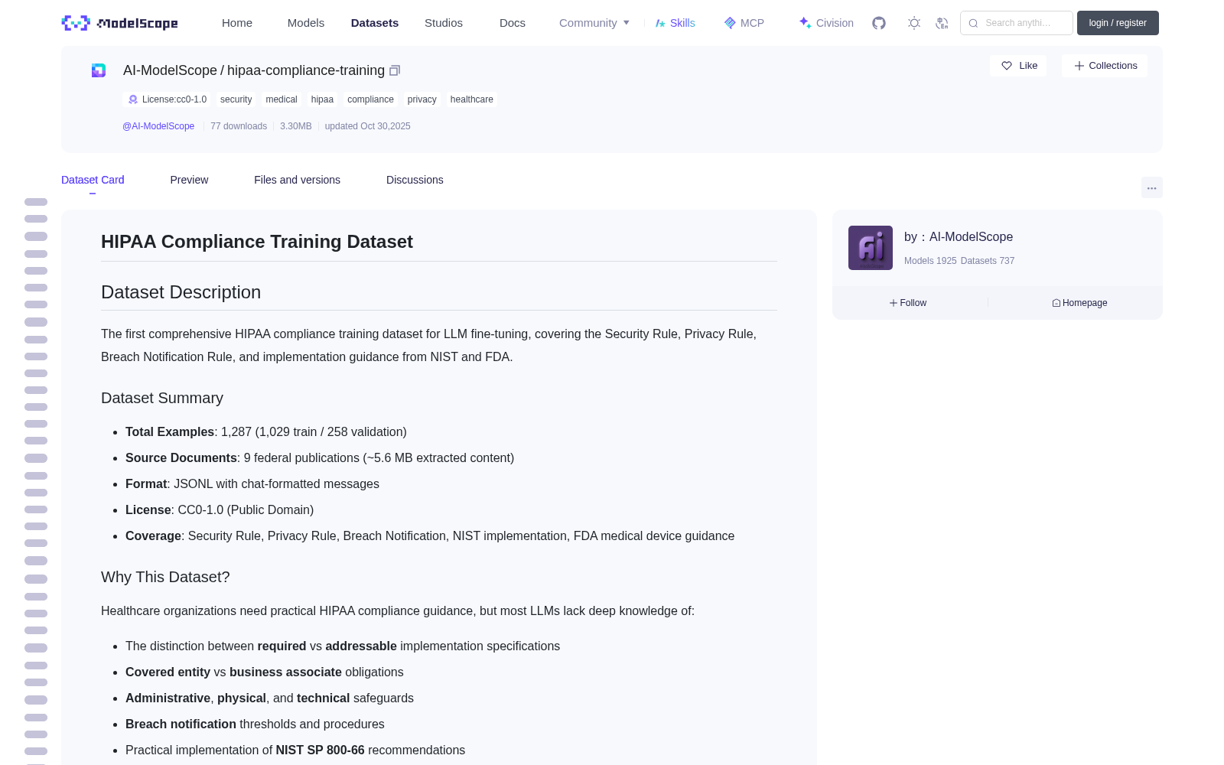This screenshot has height=765, width=1224.
Task: Go to the Home menu item
Action: coord(237,23)
